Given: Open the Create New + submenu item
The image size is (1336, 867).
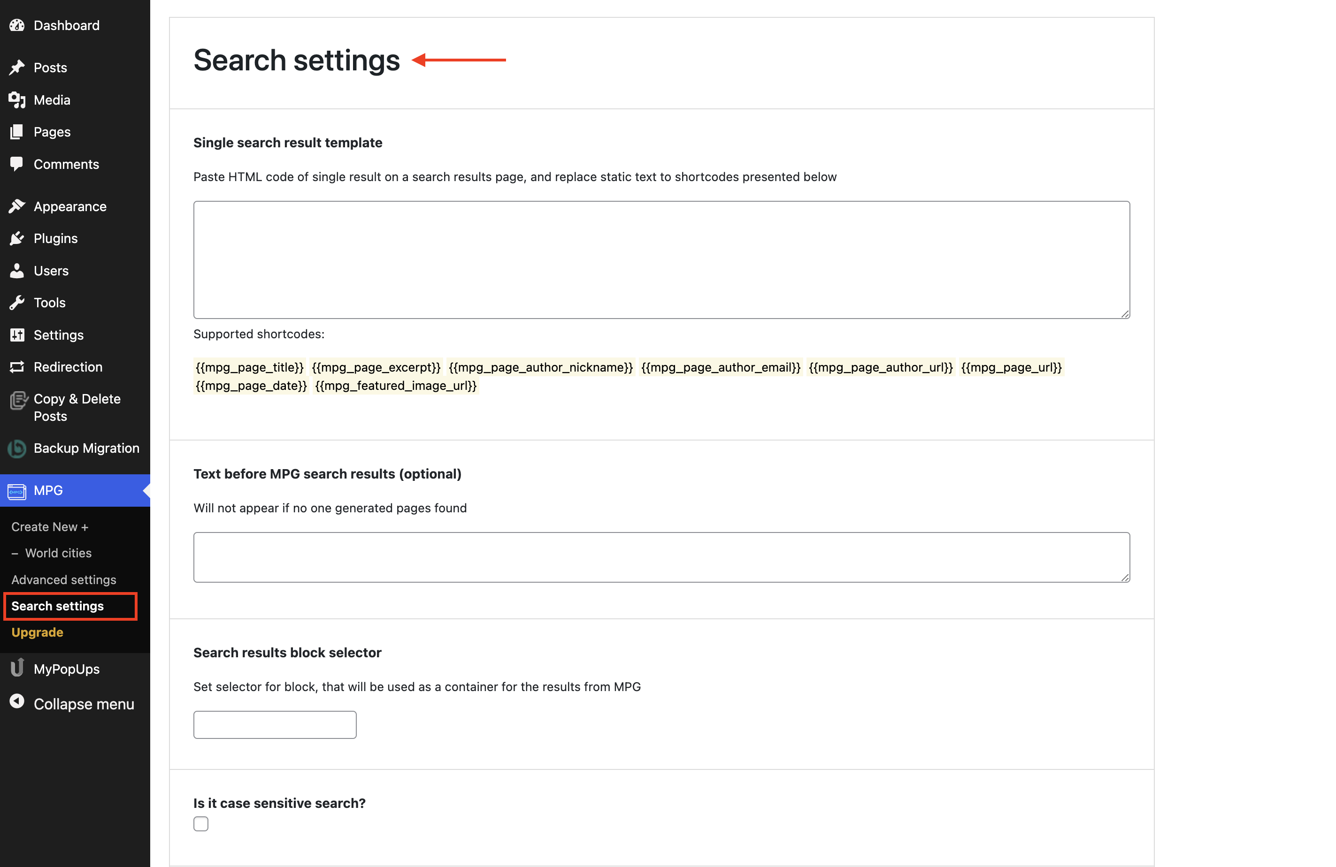Looking at the screenshot, I should tap(50, 526).
